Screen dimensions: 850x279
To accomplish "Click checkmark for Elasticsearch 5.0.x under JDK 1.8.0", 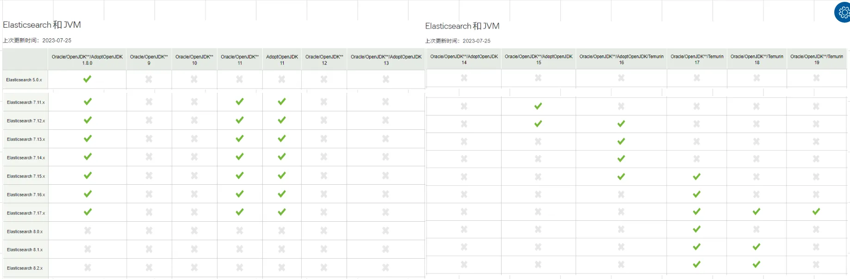I will pyautogui.click(x=87, y=79).
